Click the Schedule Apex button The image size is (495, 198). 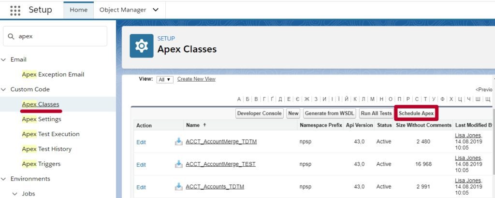coord(416,113)
